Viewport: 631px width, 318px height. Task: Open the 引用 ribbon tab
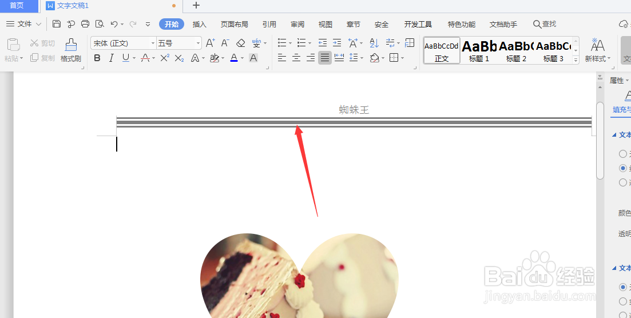(269, 24)
